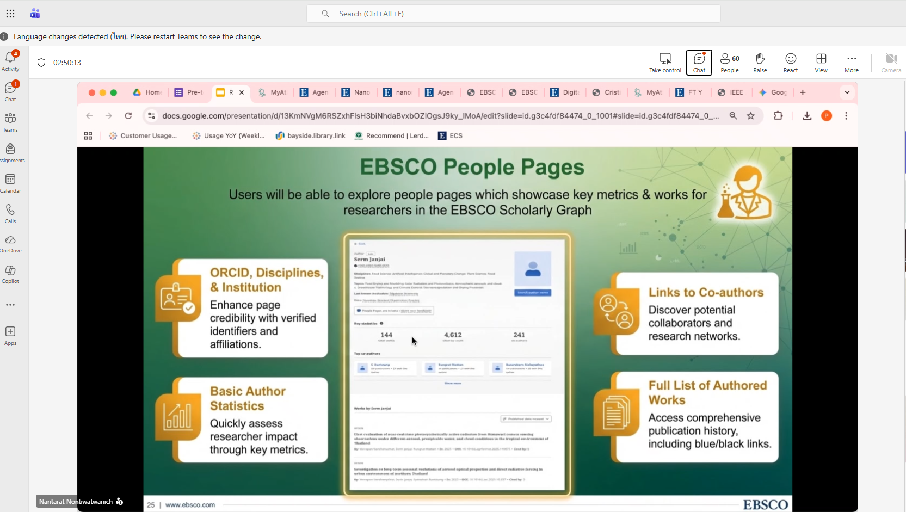The image size is (906, 512).
Task: Open the React emoji menu
Action: 791,62
